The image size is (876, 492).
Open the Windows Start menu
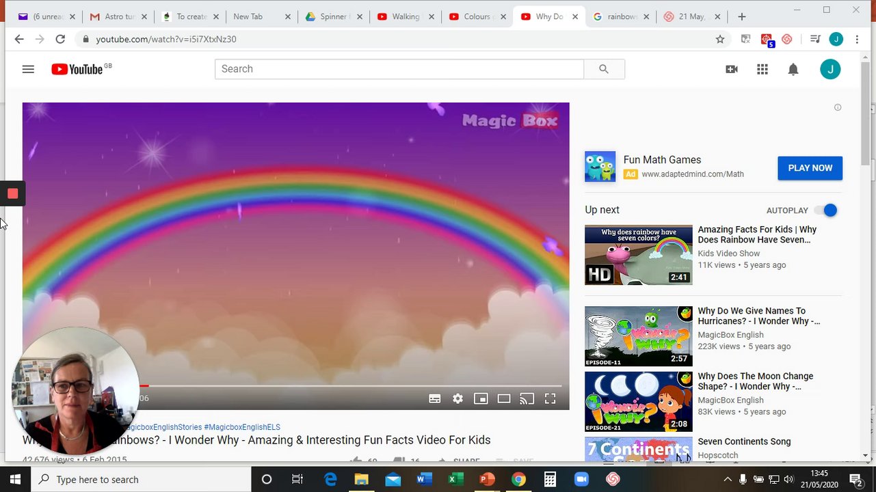(x=15, y=480)
